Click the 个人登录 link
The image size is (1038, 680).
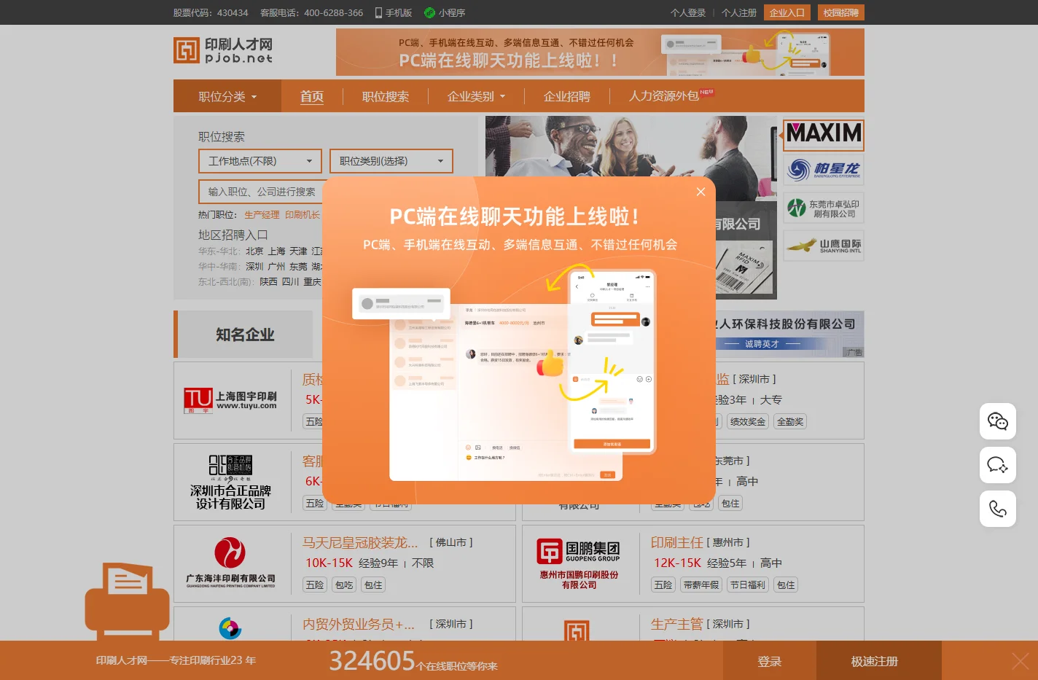point(688,12)
